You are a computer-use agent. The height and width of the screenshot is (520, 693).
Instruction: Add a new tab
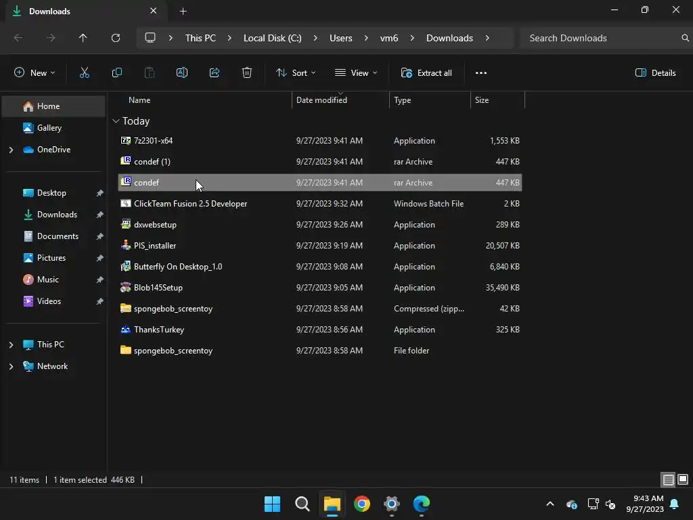183,11
